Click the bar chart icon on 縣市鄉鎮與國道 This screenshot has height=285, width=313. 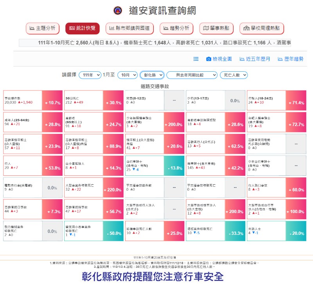point(112,28)
